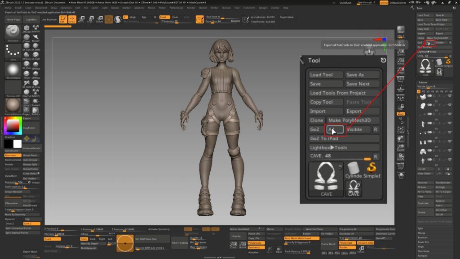This screenshot has width=460, height=259.
Task: Open the Preferences menu
Action: click(x=176, y=8)
